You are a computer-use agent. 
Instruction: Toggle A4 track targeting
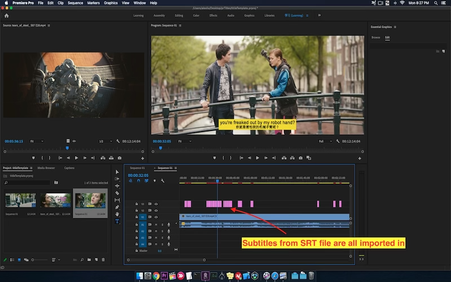(143, 244)
